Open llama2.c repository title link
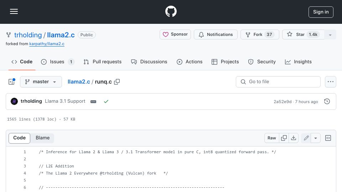This screenshot has width=342, height=192. [x=61, y=35]
